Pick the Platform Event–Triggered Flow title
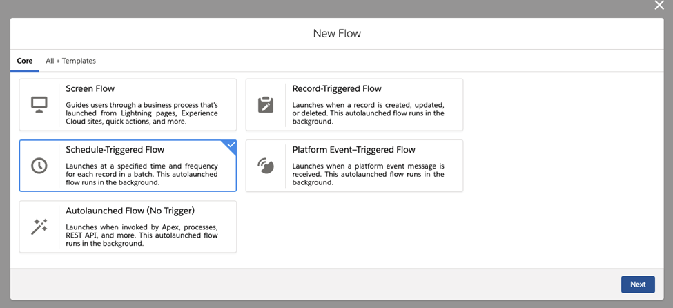This screenshot has height=308, width=673. [353, 150]
